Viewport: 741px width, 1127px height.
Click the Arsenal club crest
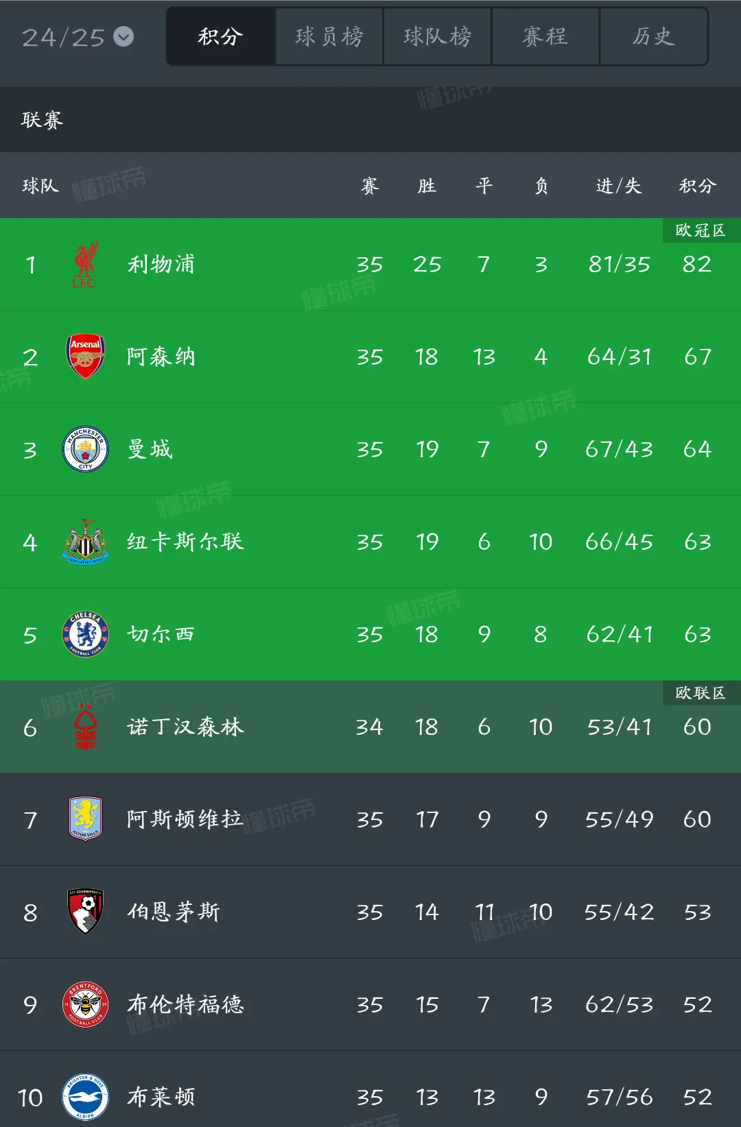(x=85, y=356)
